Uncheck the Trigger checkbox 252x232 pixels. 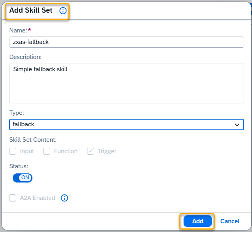[x=91, y=151]
